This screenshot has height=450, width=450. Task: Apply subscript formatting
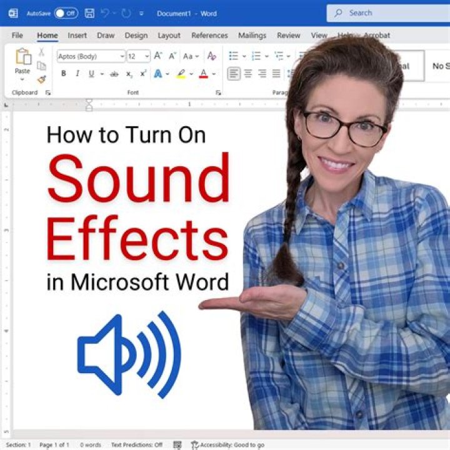(129, 74)
